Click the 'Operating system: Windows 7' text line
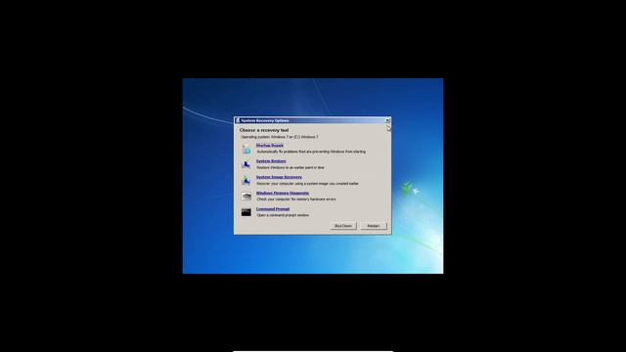Image resolution: width=626 pixels, height=352 pixels. click(x=280, y=137)
